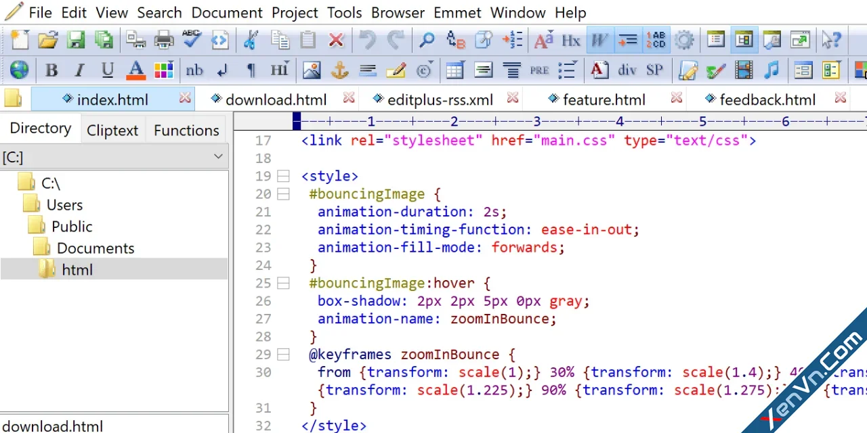This screenshot has width=867, height=433.
Task: Collapse the style block fold at line 19
Action: pos(283,177)
